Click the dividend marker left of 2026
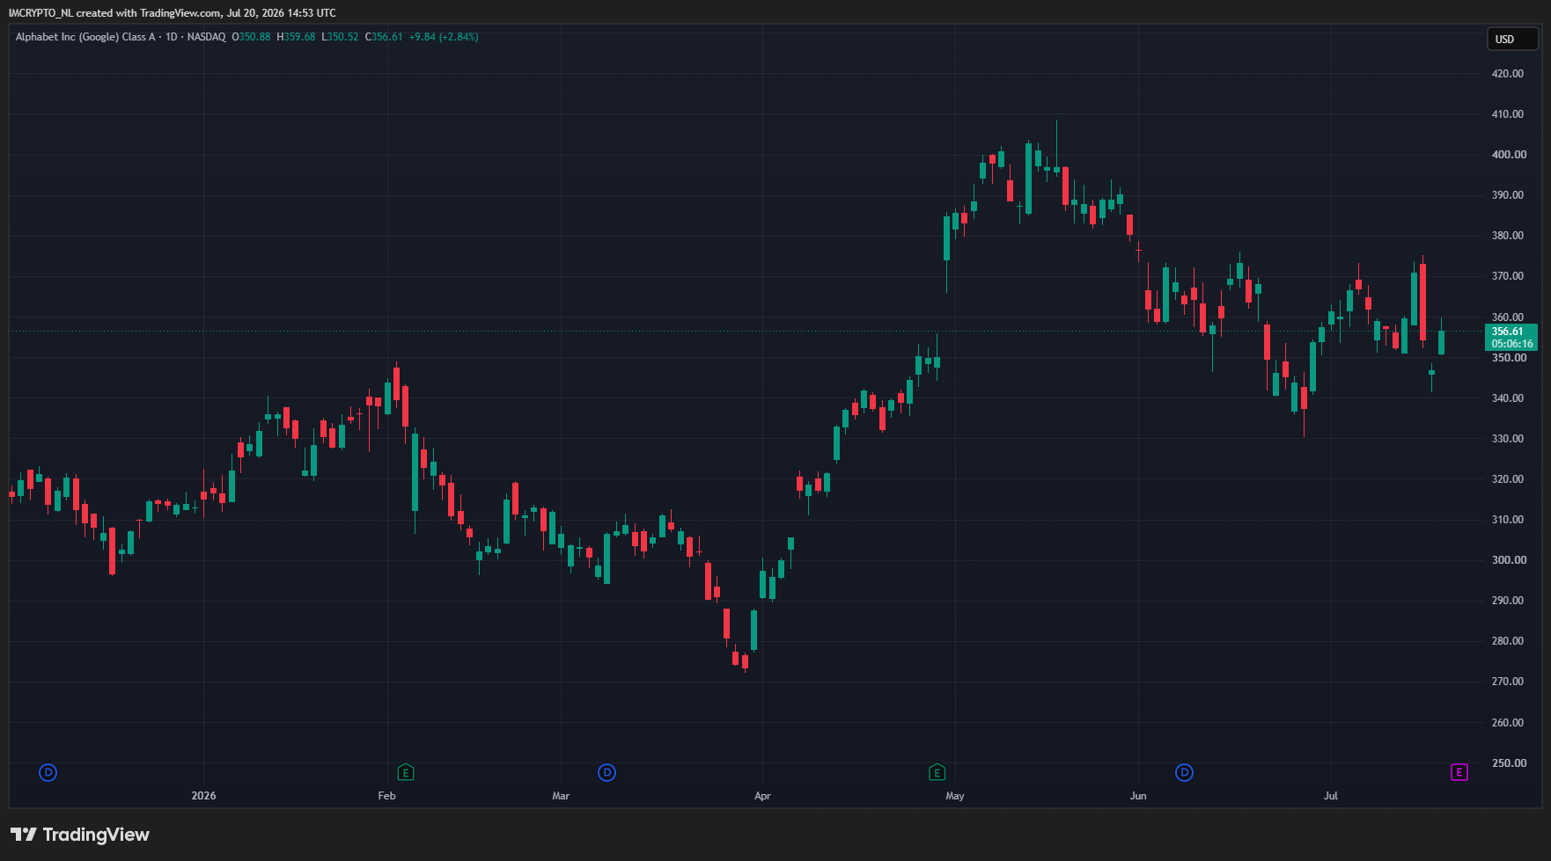The image size is (1551, 861). pyautogui.click(x=48, y=773)
